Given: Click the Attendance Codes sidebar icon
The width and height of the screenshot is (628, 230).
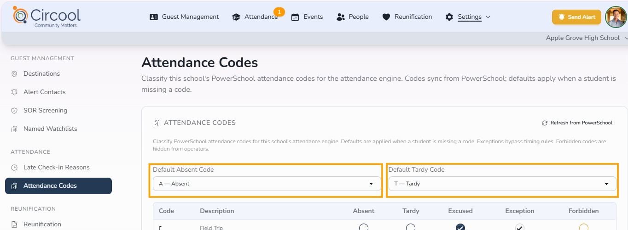Looking at the screenshot, I should tap(14, 186).
